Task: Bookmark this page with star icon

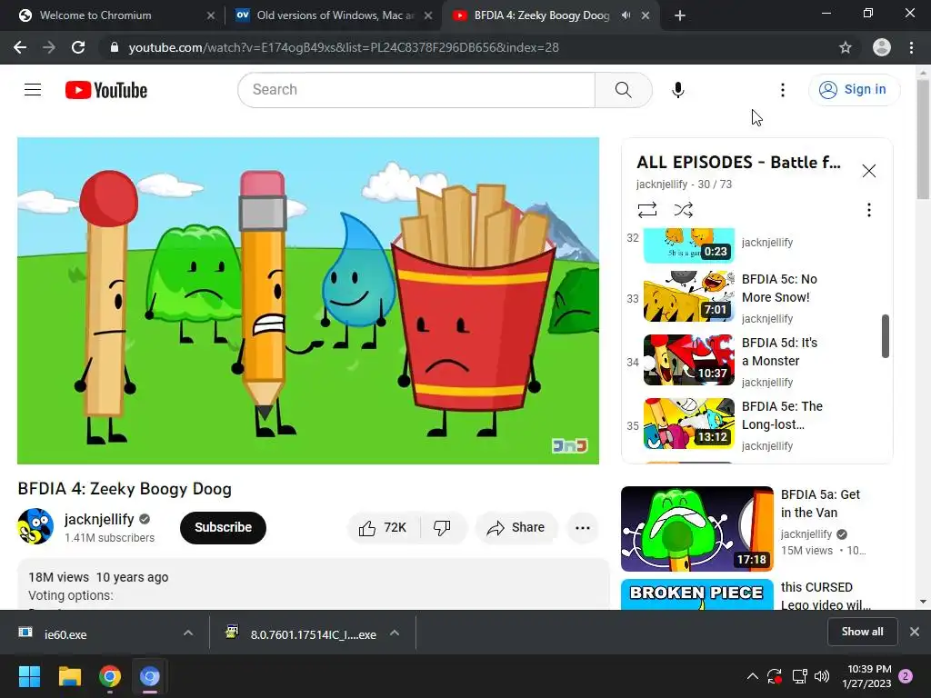Action: [x=845, y=47]
